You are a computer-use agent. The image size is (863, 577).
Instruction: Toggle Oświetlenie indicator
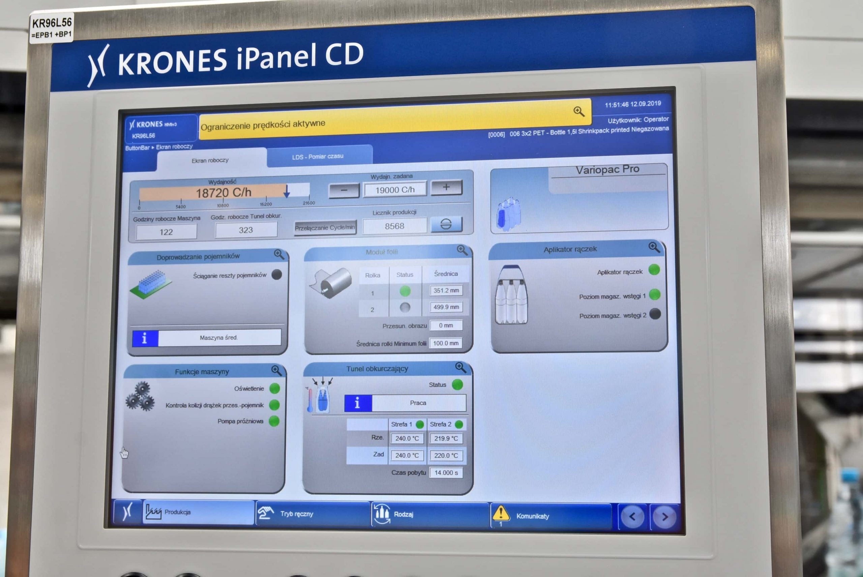[x=274, y=388]
